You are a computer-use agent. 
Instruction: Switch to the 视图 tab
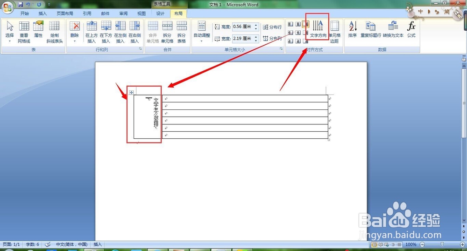click(142, 14)
